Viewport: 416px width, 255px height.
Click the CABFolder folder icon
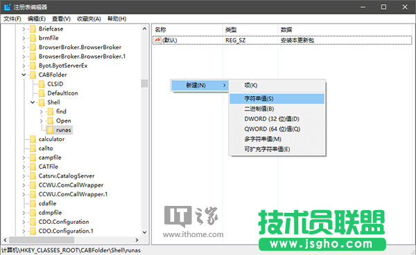[x=33, y=75]
